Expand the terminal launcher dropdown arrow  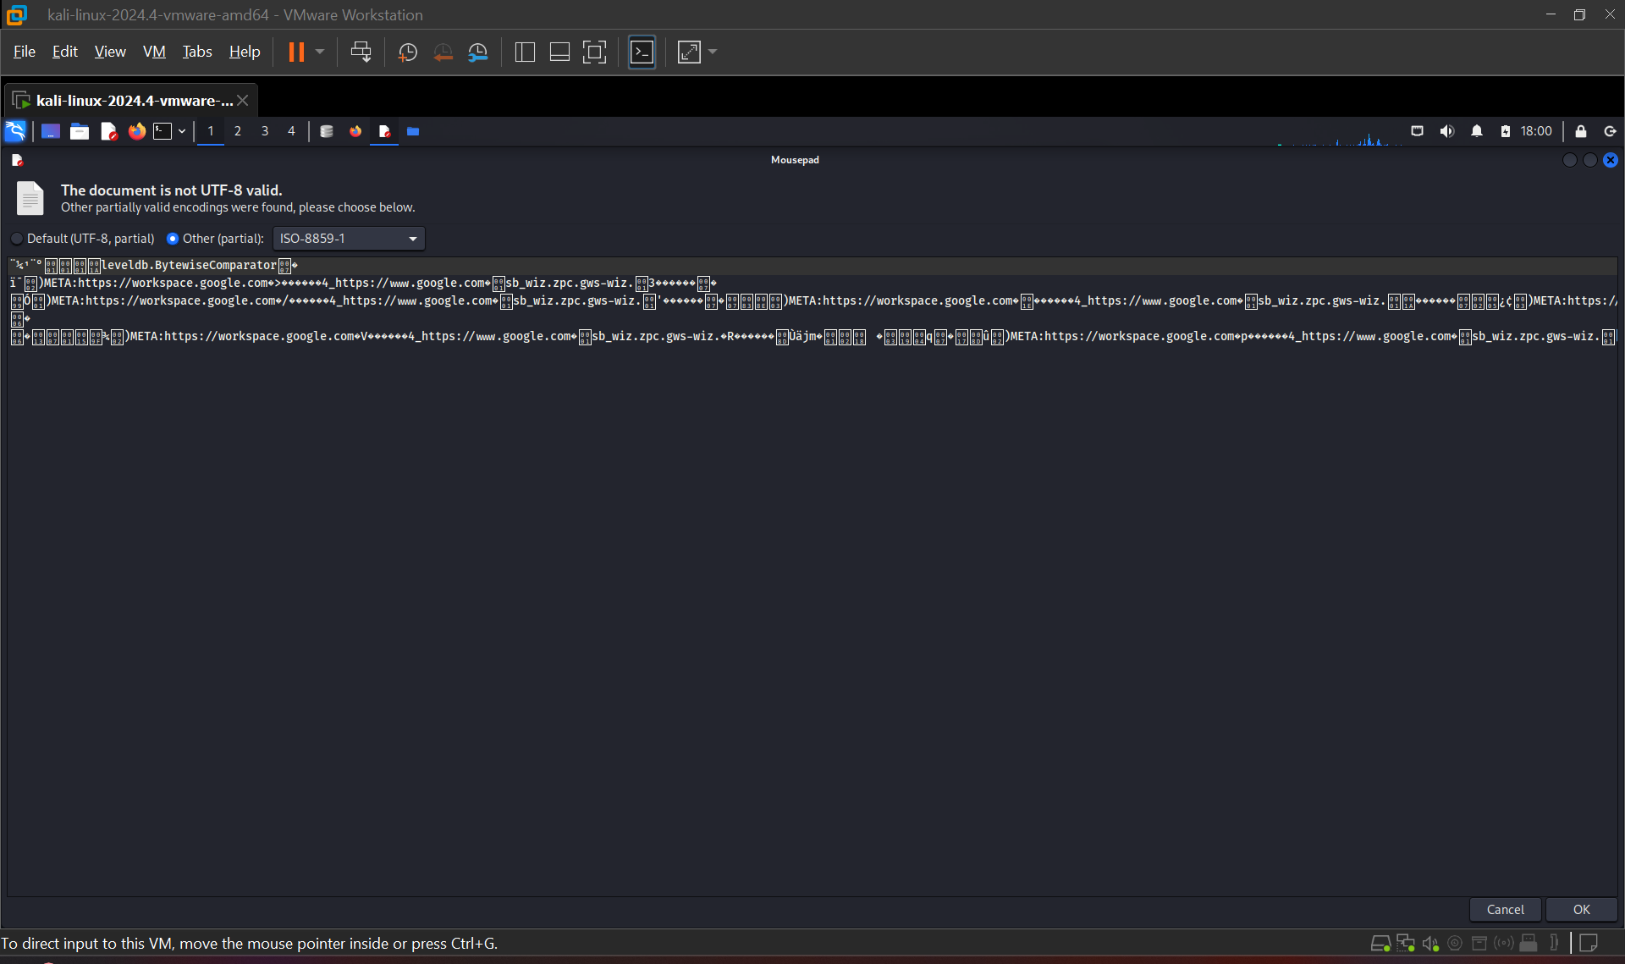tap(182, 131)
